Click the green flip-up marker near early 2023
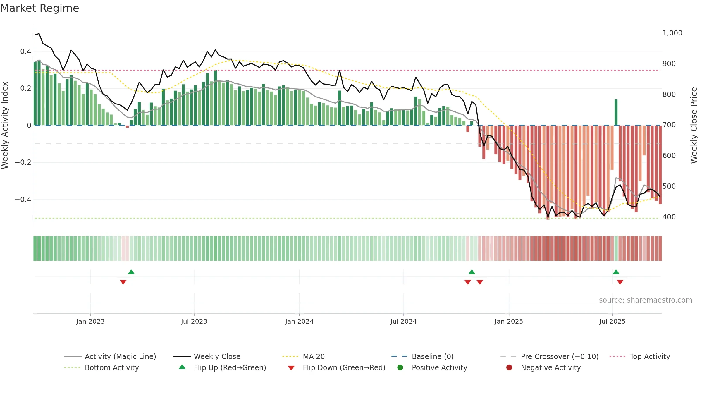The height and width of the screenshot is (395, 702). [x=131, y=272]
